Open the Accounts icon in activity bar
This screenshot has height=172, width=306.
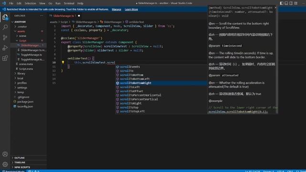click(x=5, y=154)
